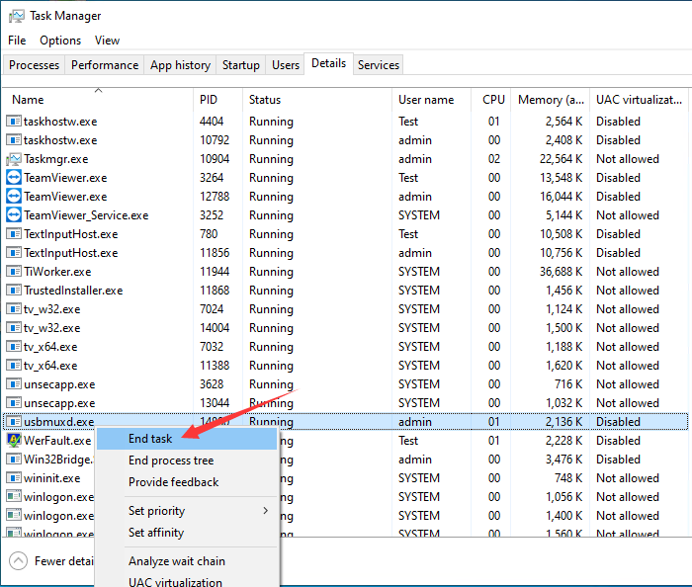692x587 pixels.
Task: Toggle UAC virtualization menu entry
Action: [187, 580]
